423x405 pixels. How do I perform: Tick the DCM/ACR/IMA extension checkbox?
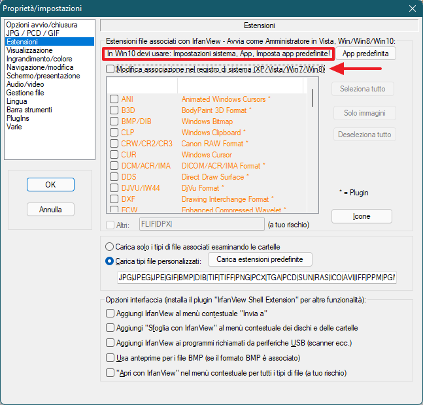coord(114,166)
